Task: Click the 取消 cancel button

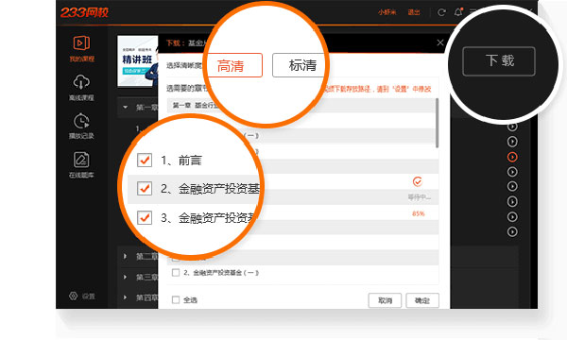Action: pyautogui.click(x=385, y=300)
